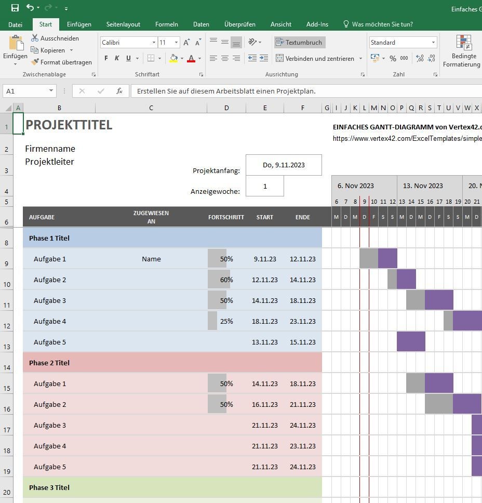Click Verbinden und zentrieren button

click(x=315, y=58)
